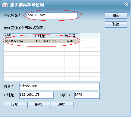Click the IP地址 column header
The width and height of the screenshot is (131, 117).
pyautogui.click(x=49, y=36)
